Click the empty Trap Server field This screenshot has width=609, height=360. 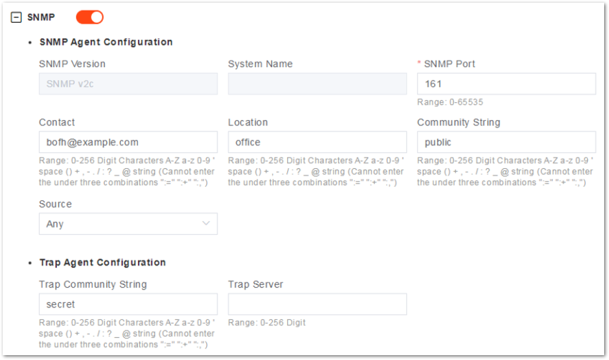point(317,304)
